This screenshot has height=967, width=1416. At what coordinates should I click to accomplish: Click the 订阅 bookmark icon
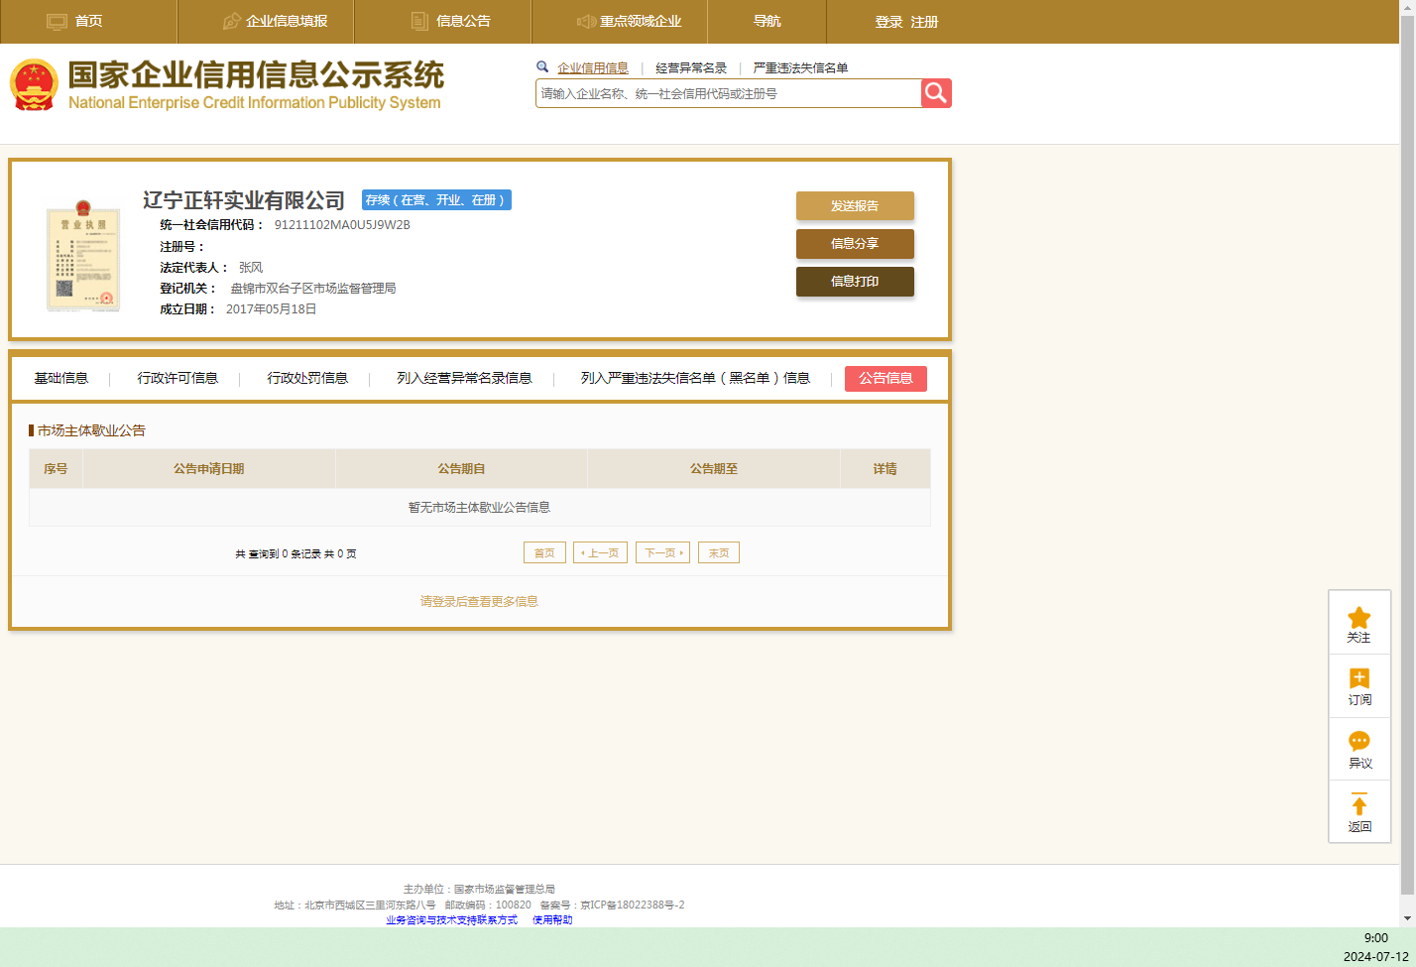[1359, 678]
